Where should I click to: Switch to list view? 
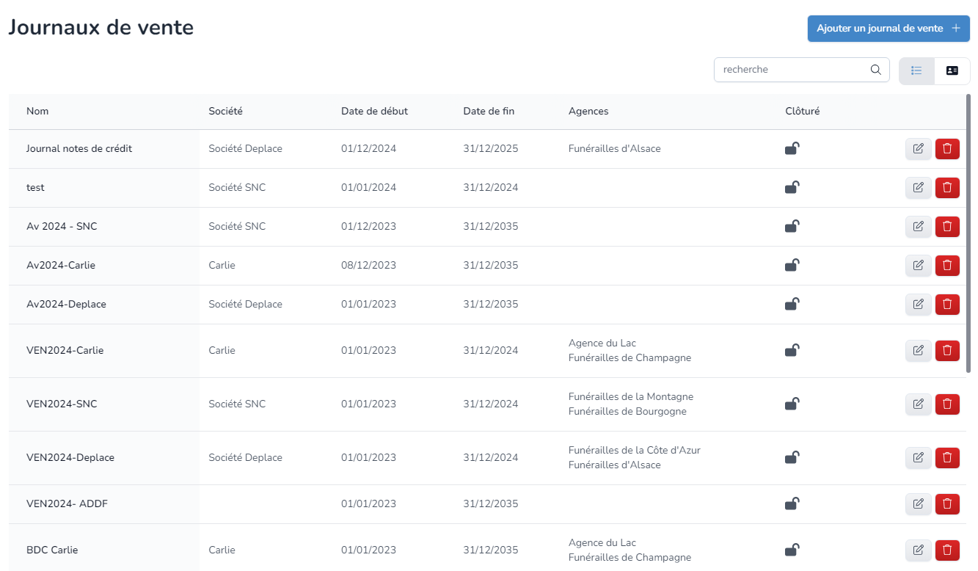[x=916, y=71]
